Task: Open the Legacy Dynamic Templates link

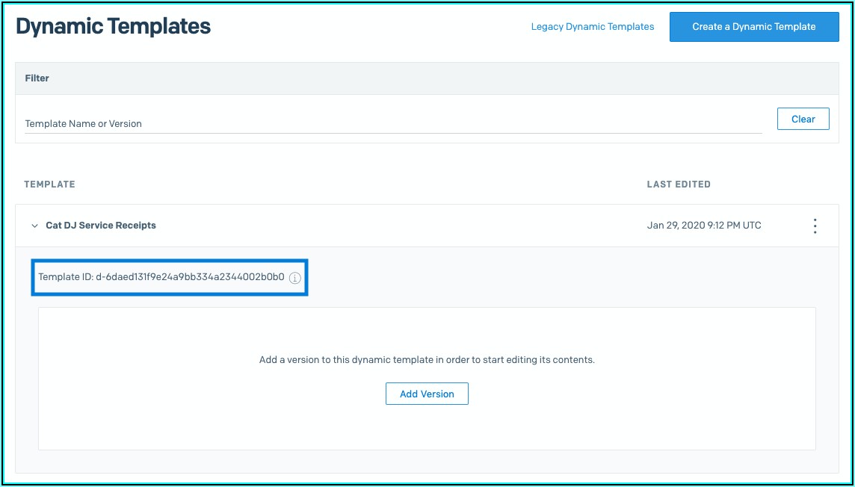Action: pos(592,27)
